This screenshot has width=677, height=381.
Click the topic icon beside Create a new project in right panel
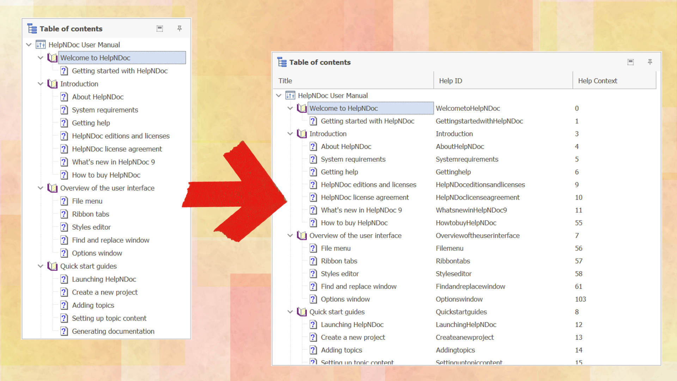point(313,337)
